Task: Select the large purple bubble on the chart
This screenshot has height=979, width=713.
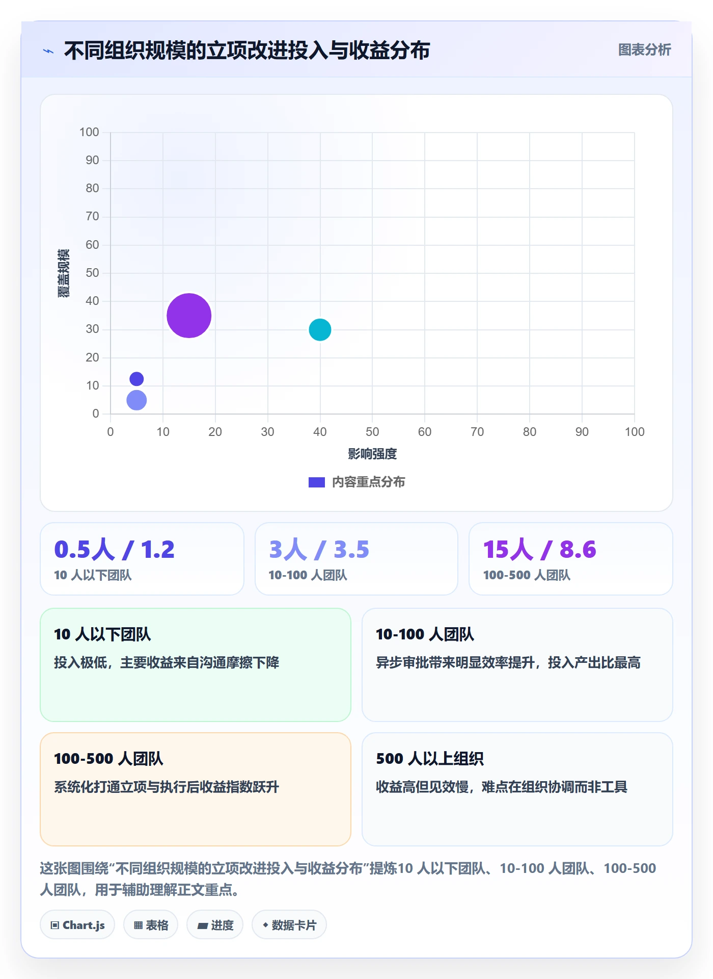Action: [189, 316]
